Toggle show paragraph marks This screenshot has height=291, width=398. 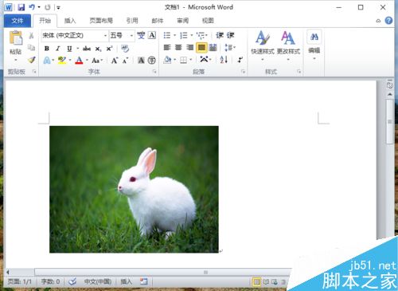240,60
